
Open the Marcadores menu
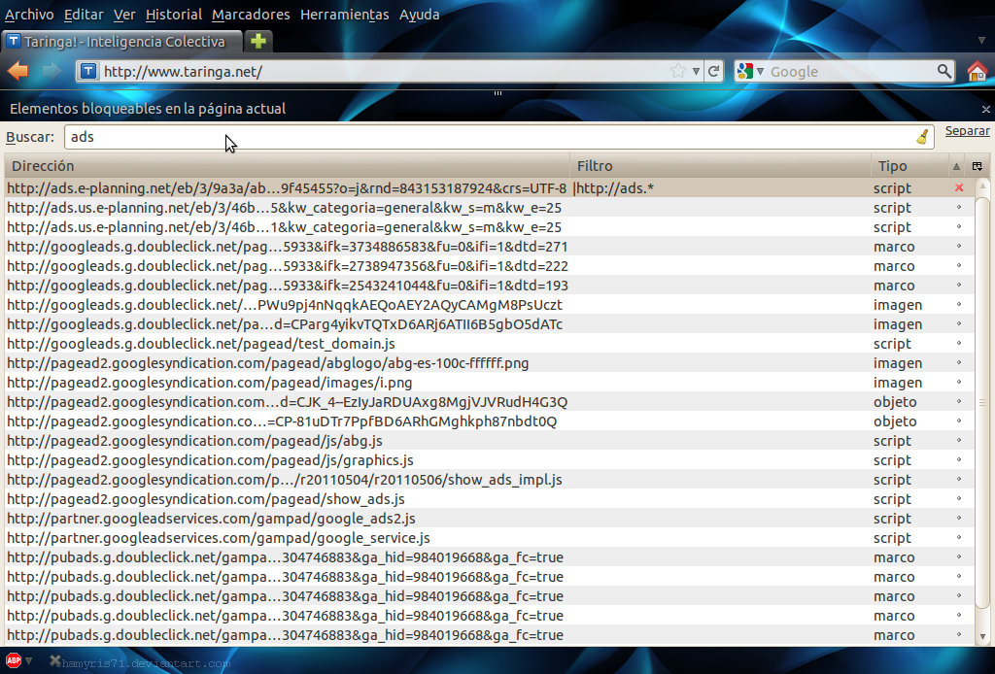[251, 14]
